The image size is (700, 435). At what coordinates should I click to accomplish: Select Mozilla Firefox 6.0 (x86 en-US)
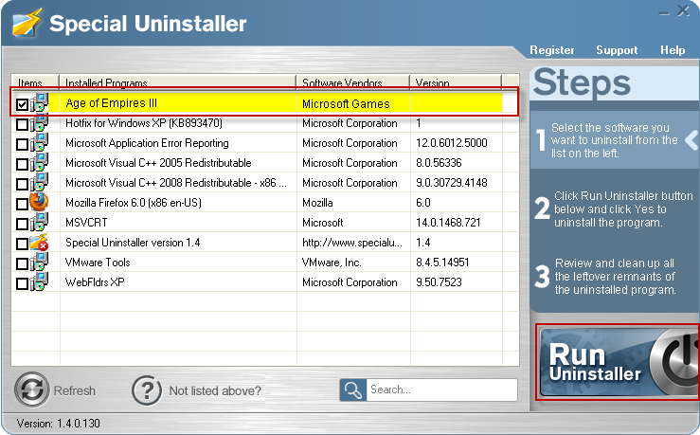pos(134,203)
